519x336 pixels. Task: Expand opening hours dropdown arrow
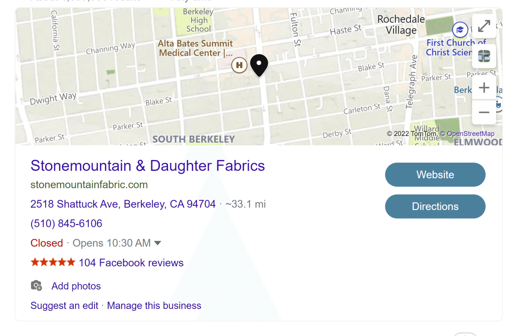[158, 243]
